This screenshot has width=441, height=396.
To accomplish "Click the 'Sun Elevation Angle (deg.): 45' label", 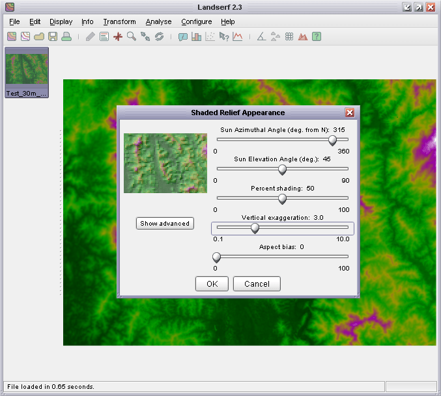I will click(282, 159).
